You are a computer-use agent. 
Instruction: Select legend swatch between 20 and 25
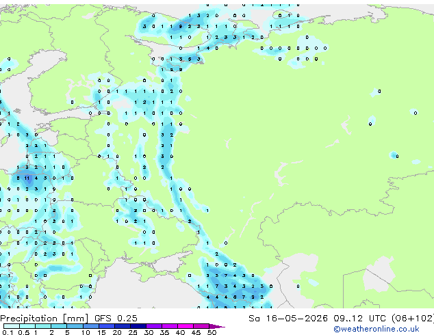122,326
